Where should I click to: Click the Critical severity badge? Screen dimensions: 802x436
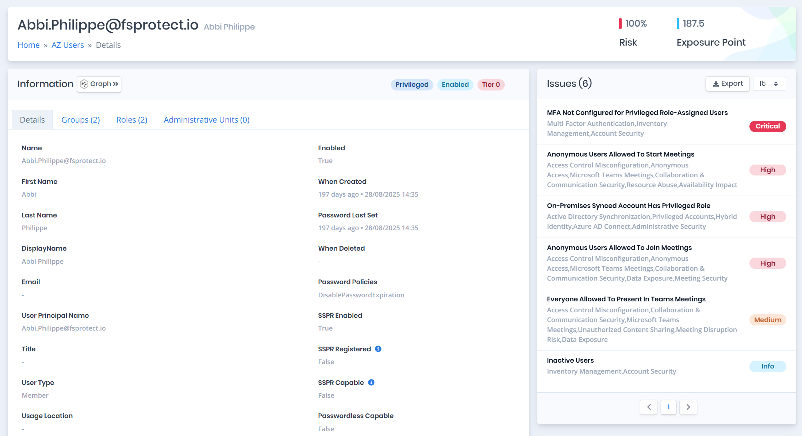[768, 126]
